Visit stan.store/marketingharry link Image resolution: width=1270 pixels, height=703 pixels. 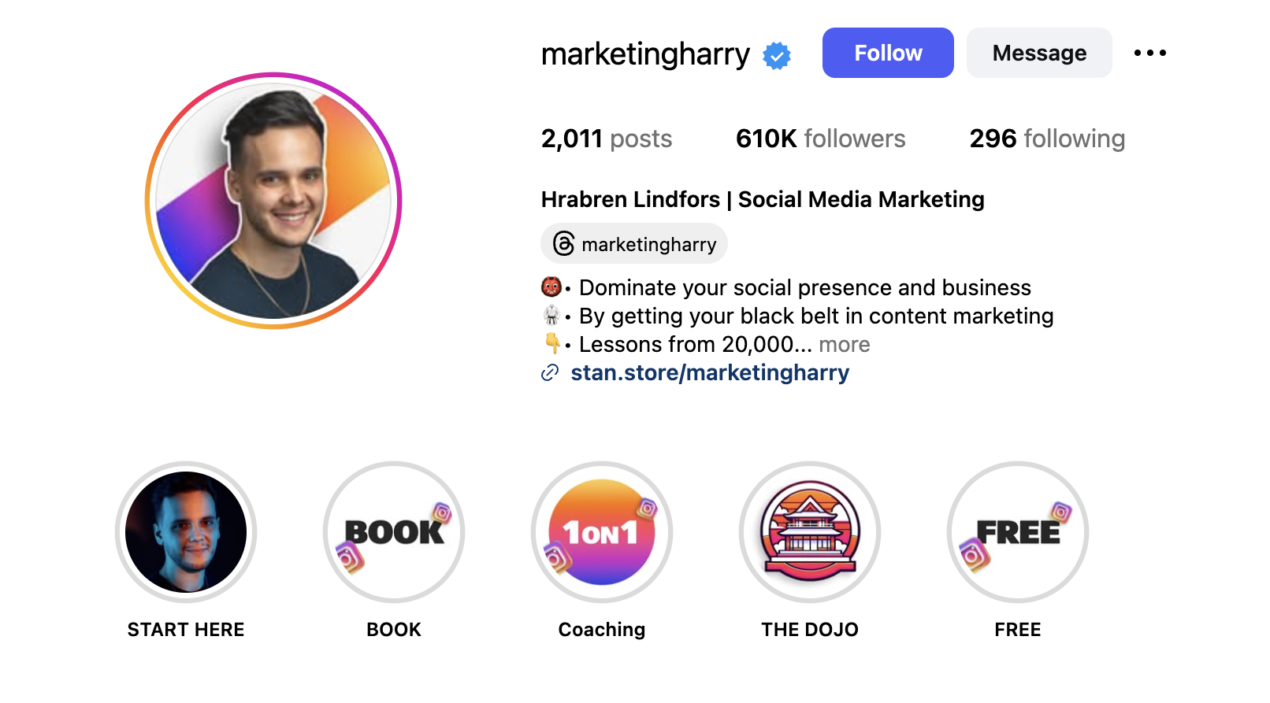(x=710, y=373)
